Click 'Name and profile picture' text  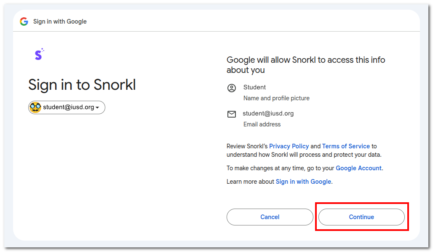click(x=276, y=98)
